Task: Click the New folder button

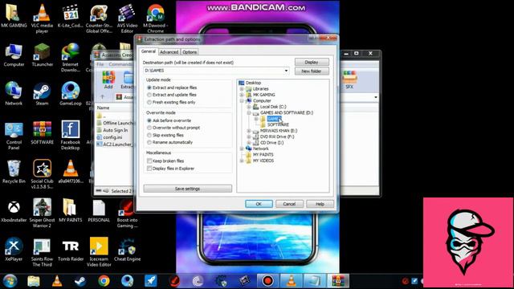Action: [312, 71]
